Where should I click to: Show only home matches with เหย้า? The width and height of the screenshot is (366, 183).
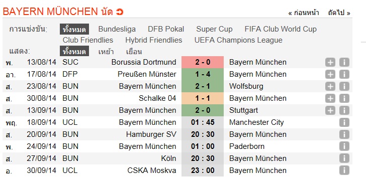pos(106,52)
